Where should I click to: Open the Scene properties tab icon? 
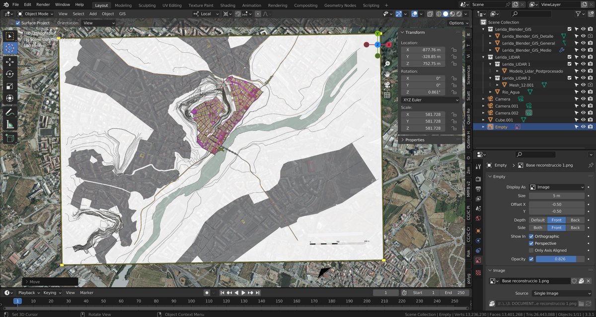pyautogui.click(x=478, y=208)
